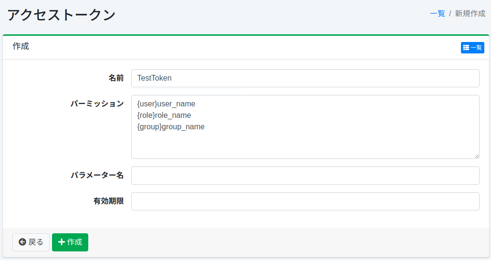Click the left-arrow icon beside 戻る
This screenshot has height=260, width=491.
[x=22, y=242]
